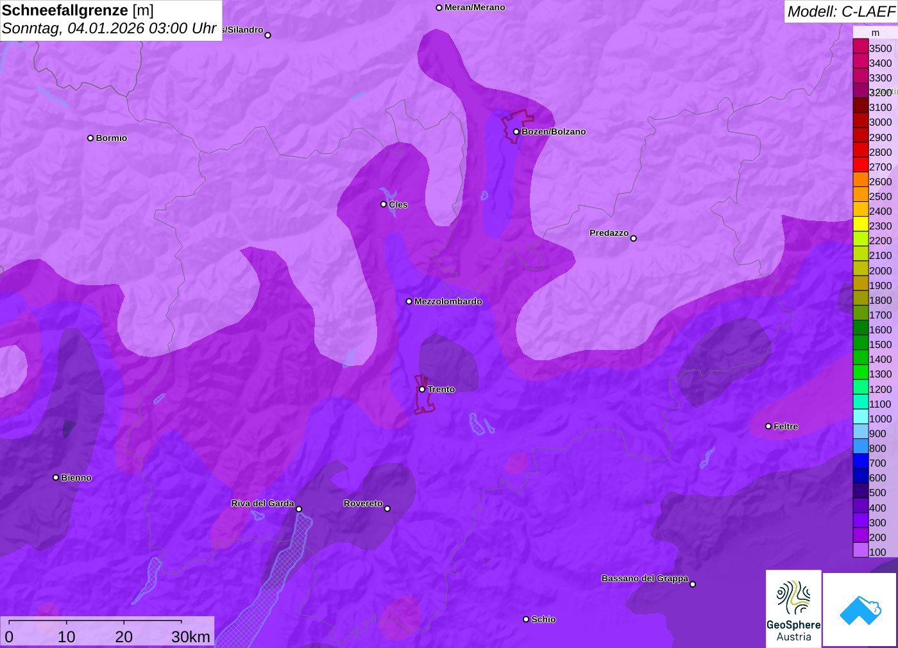Click the GeoSphere Austria logo
This screenshot has width=898, height=648.
pos(793,609)
